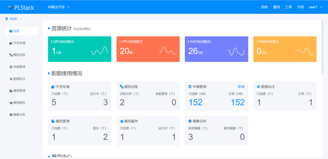Screen dimensions: 328x159
Task: Click 镜像仓库 框架镜像 count 3
Action: 191,137
